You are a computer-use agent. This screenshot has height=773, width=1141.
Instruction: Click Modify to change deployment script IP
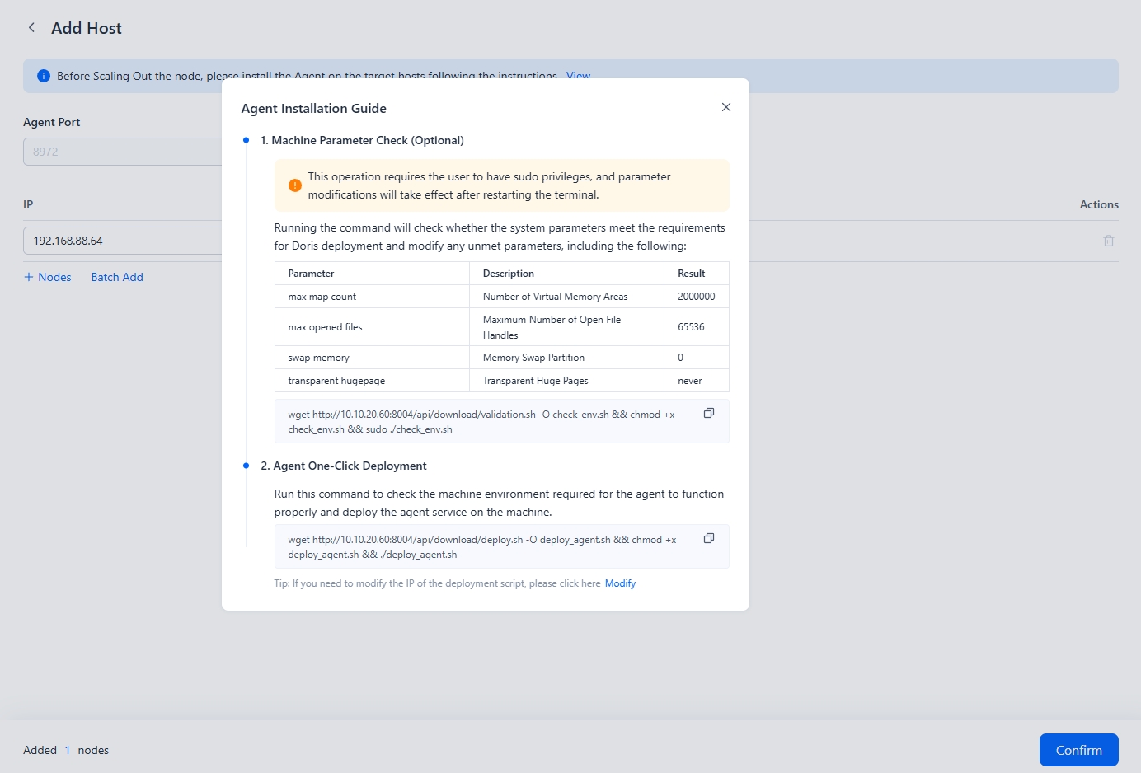point(620,583)
